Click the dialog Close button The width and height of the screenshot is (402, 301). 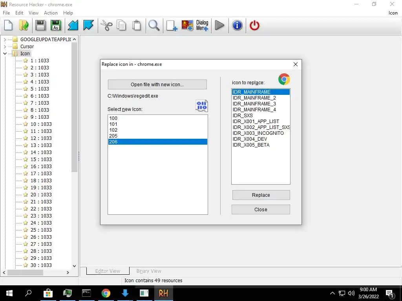tap(261, 210)
